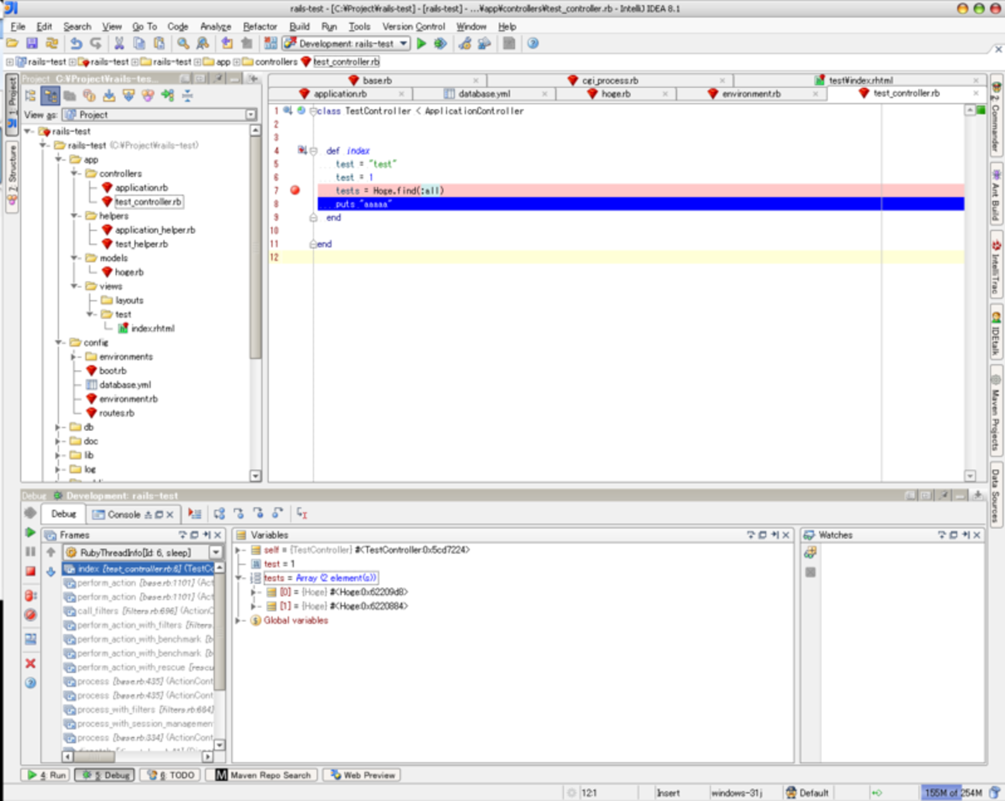The height and width of the screenshot is (801, 1005).
Task: Toggle the Debug tool window button at the bottom
Action: 105,775
